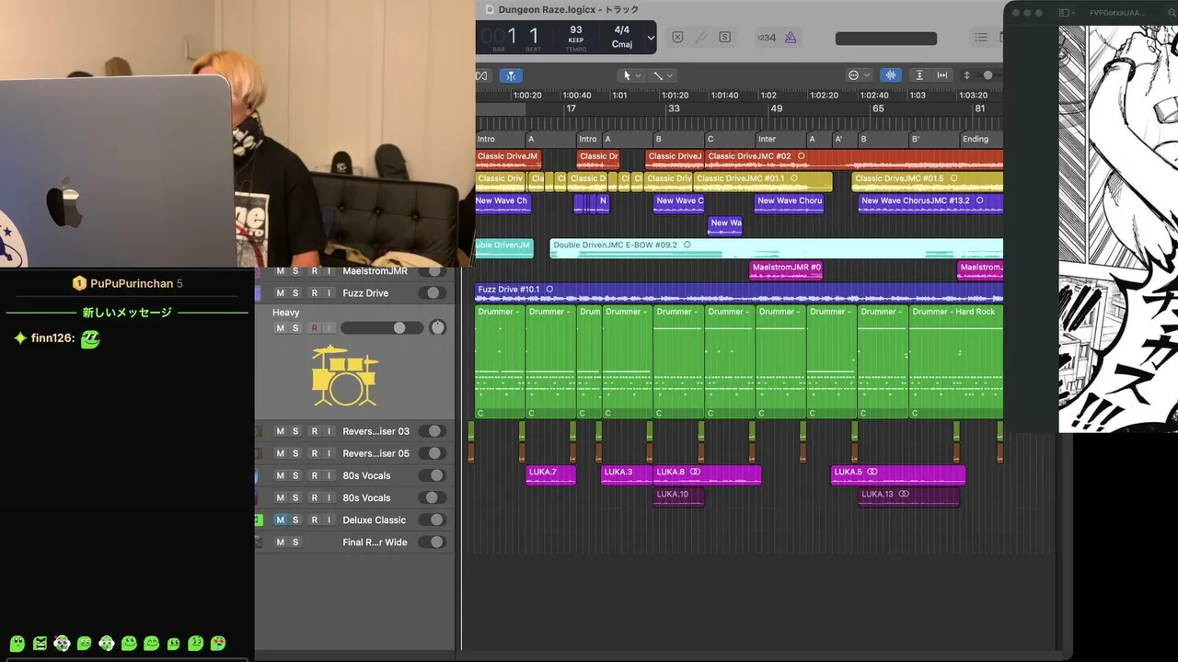Adjust the Heavy track volume slider
Viewport: 1178px width, 662px height.
(382, 328)
